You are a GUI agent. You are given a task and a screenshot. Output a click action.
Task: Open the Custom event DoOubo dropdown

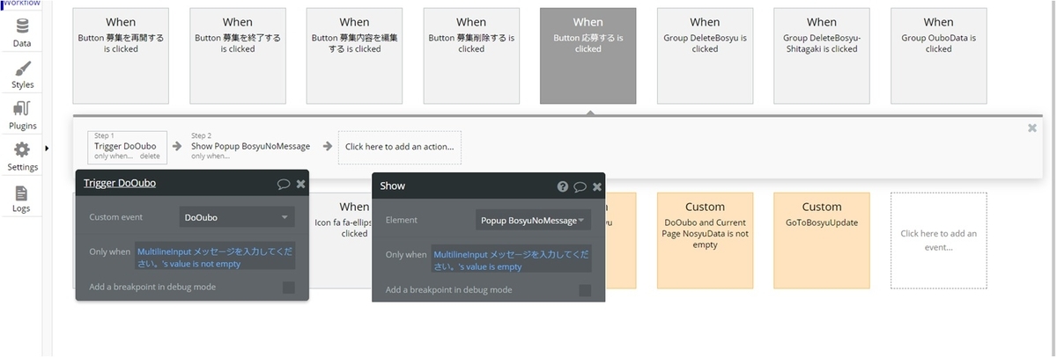[x=236, y=216]
